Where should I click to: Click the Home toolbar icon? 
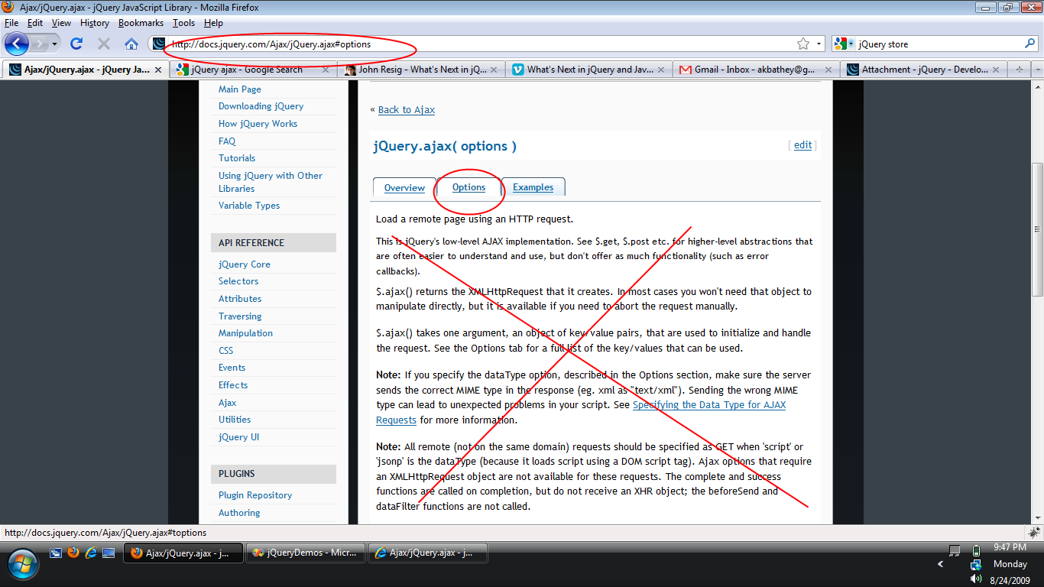coord(131,44)
